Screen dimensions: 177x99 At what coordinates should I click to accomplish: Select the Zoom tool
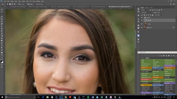2,55
